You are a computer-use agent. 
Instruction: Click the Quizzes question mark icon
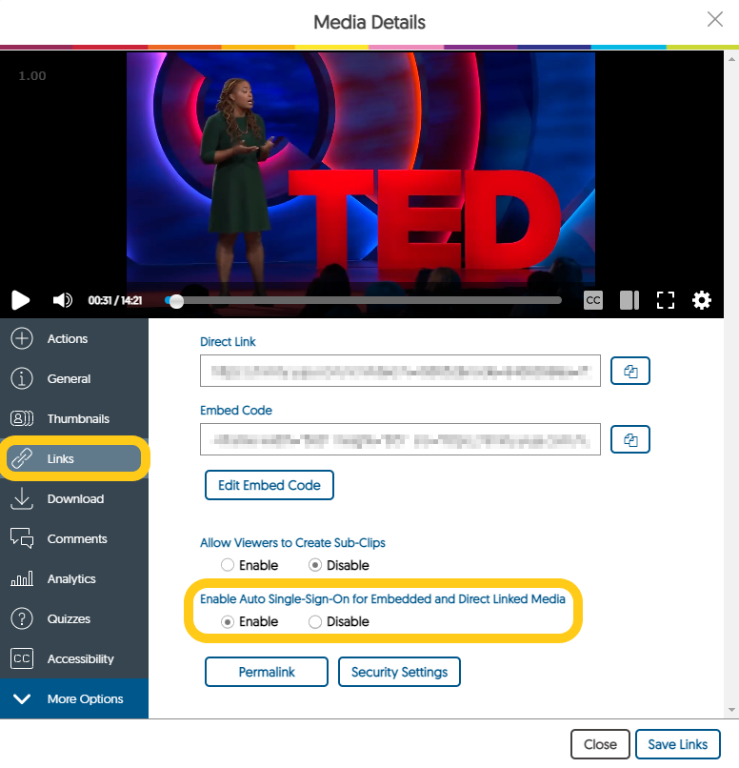[x=22, y=619]
